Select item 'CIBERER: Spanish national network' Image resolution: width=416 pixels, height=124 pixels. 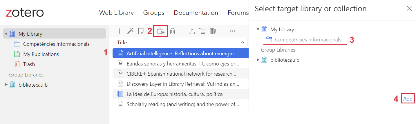(x=181, y=74)
